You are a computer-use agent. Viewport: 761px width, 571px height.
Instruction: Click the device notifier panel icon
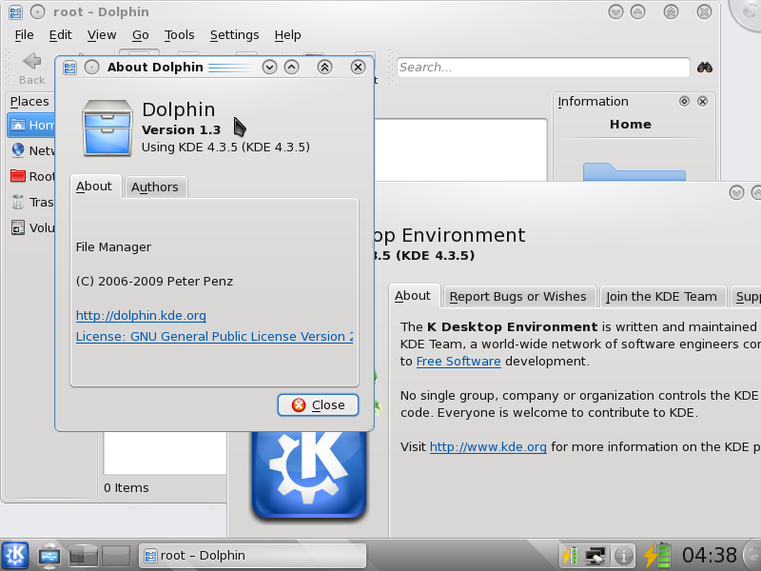[49, 555]
